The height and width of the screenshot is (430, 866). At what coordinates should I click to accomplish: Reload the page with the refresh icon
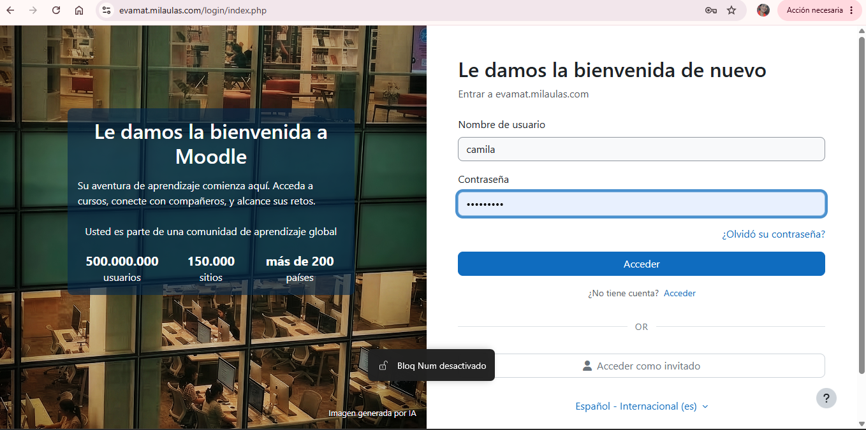click(56, 10)
